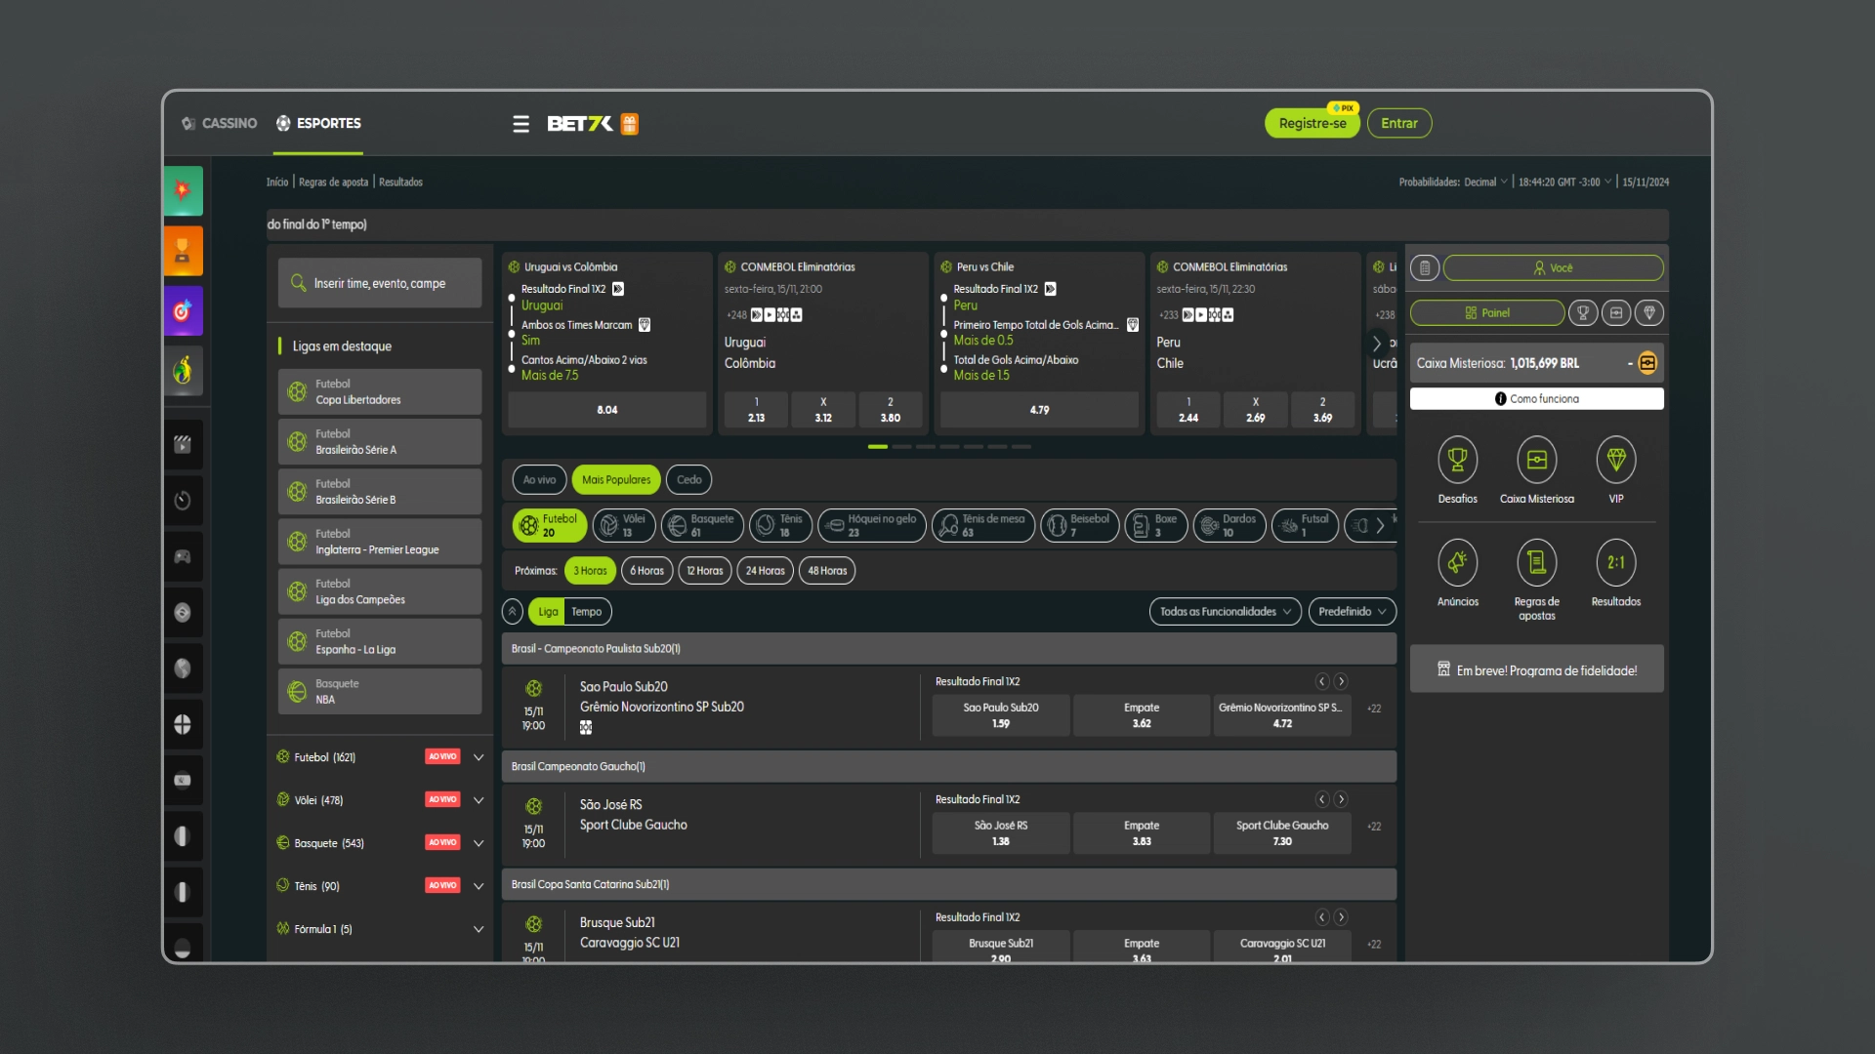Click the banana character sidebar icon

(183, 371)
